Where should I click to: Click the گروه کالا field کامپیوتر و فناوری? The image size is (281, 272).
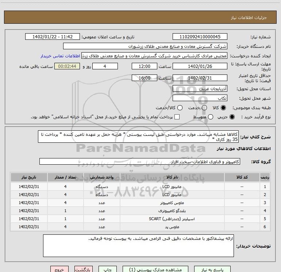[x=140, y=161]
